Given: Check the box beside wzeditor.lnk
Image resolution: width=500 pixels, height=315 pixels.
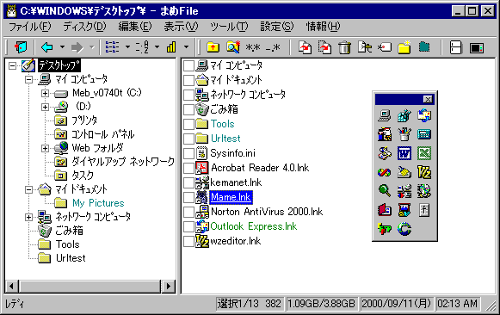Looking at the screenshot, I should [x=189, y=241].
